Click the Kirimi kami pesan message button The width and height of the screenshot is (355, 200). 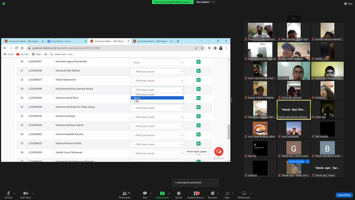tap(197, 152)
